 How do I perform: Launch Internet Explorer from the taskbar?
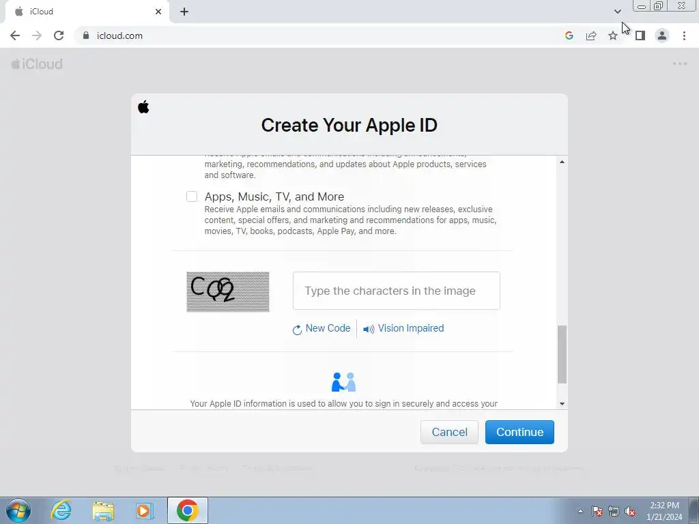coord(61,510)
